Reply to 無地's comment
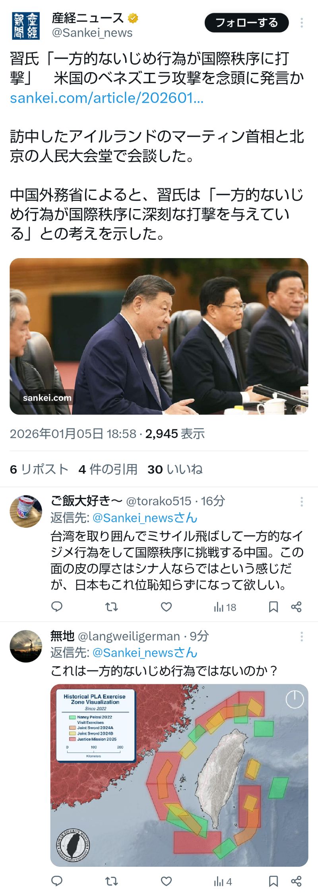This screenshot has width=318, height=893. pos(57,881)
